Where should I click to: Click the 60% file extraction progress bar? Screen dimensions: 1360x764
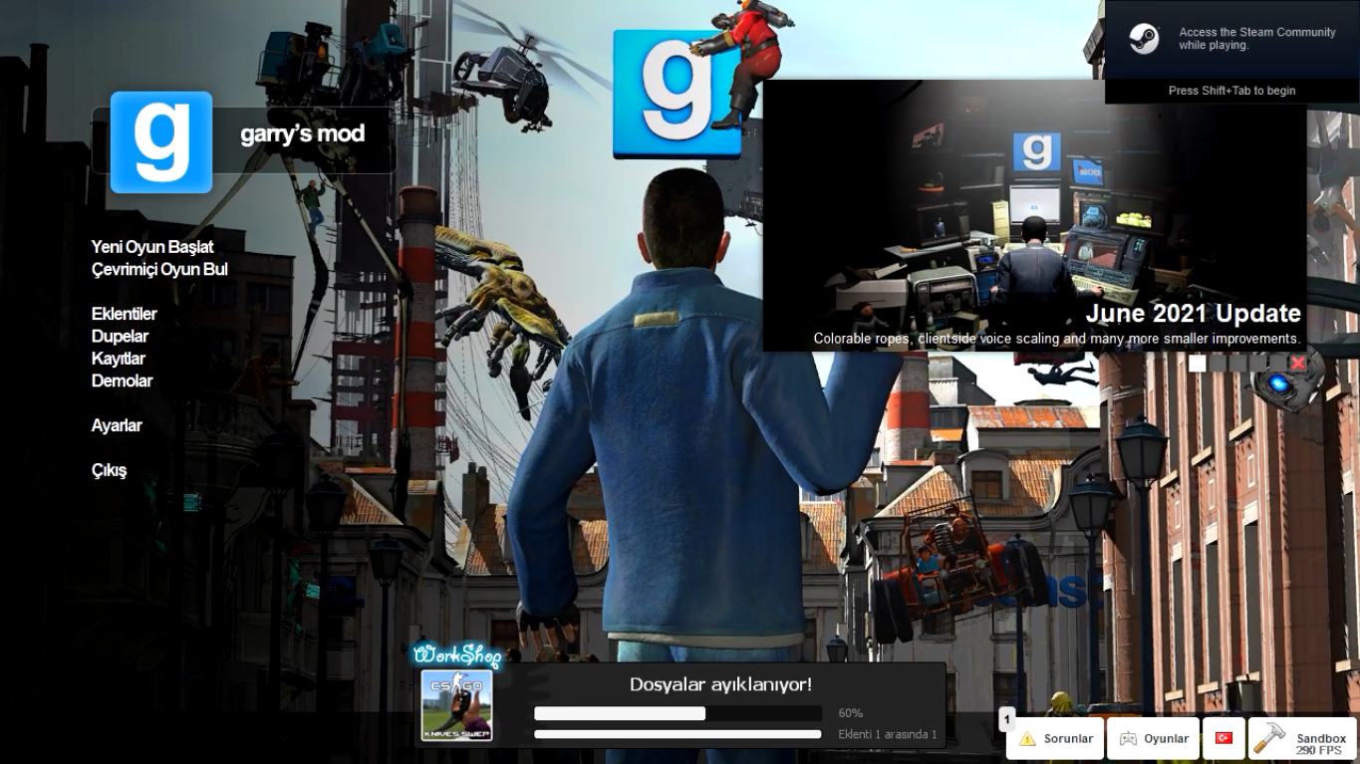(678, 713)
